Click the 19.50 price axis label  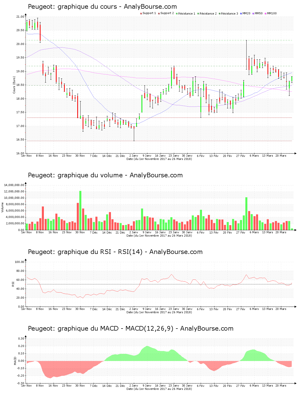point(20,58)
